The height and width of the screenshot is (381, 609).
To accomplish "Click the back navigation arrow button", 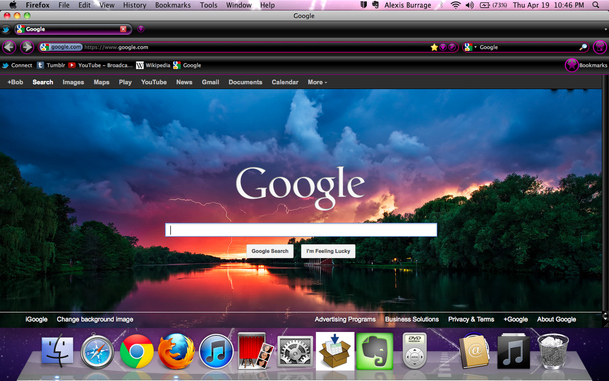I will pyautogui.click(x=9, y=47).
